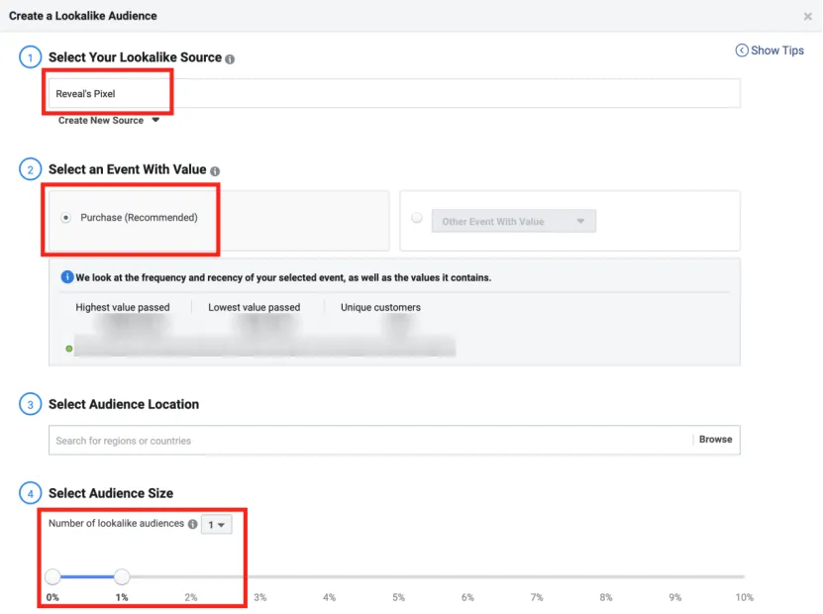Open the Other Event With Value dropdown
The width and height of the screenshot is (823, 614).
(x=514, y=222)
